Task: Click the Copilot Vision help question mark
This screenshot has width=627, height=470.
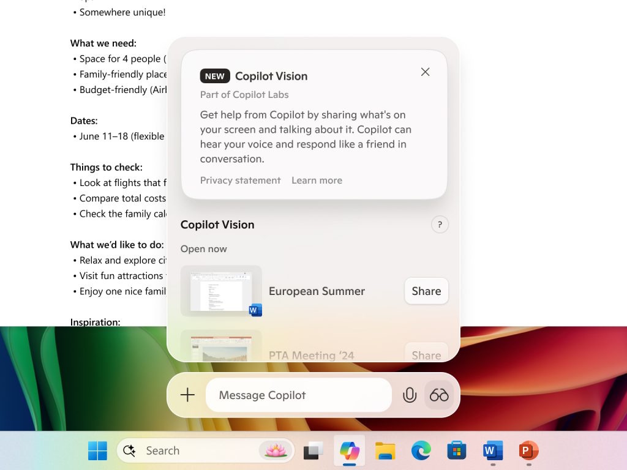Action: tap(440, 225)
